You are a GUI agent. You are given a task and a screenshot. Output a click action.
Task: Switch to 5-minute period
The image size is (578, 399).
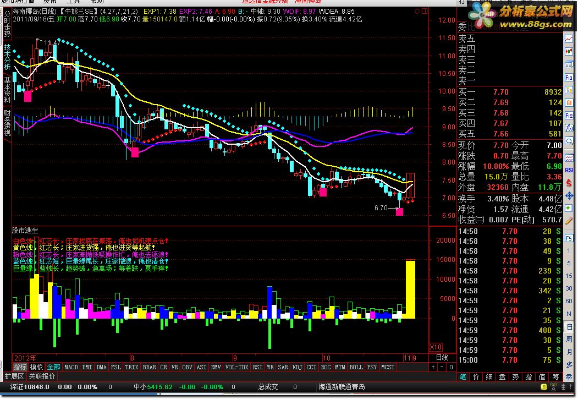[x=569, y=263]
